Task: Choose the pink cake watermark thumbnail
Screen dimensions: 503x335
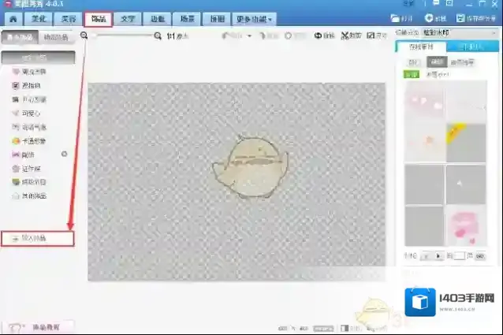Action: point(466,225)
